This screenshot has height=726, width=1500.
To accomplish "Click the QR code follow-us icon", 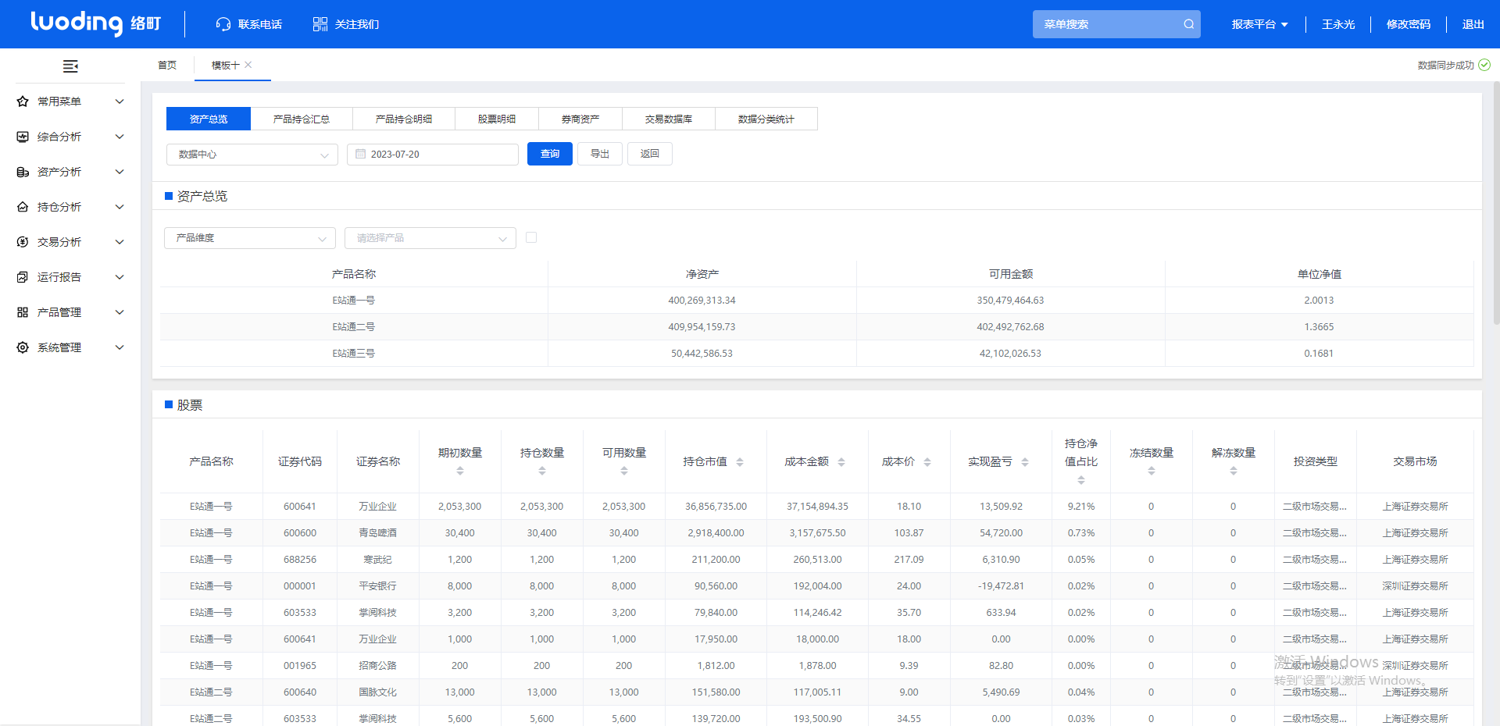I will 320,24.
